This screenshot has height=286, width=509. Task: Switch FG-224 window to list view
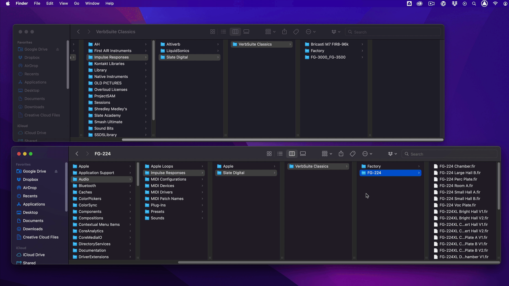pyautogui.click(x=280, y=154)
